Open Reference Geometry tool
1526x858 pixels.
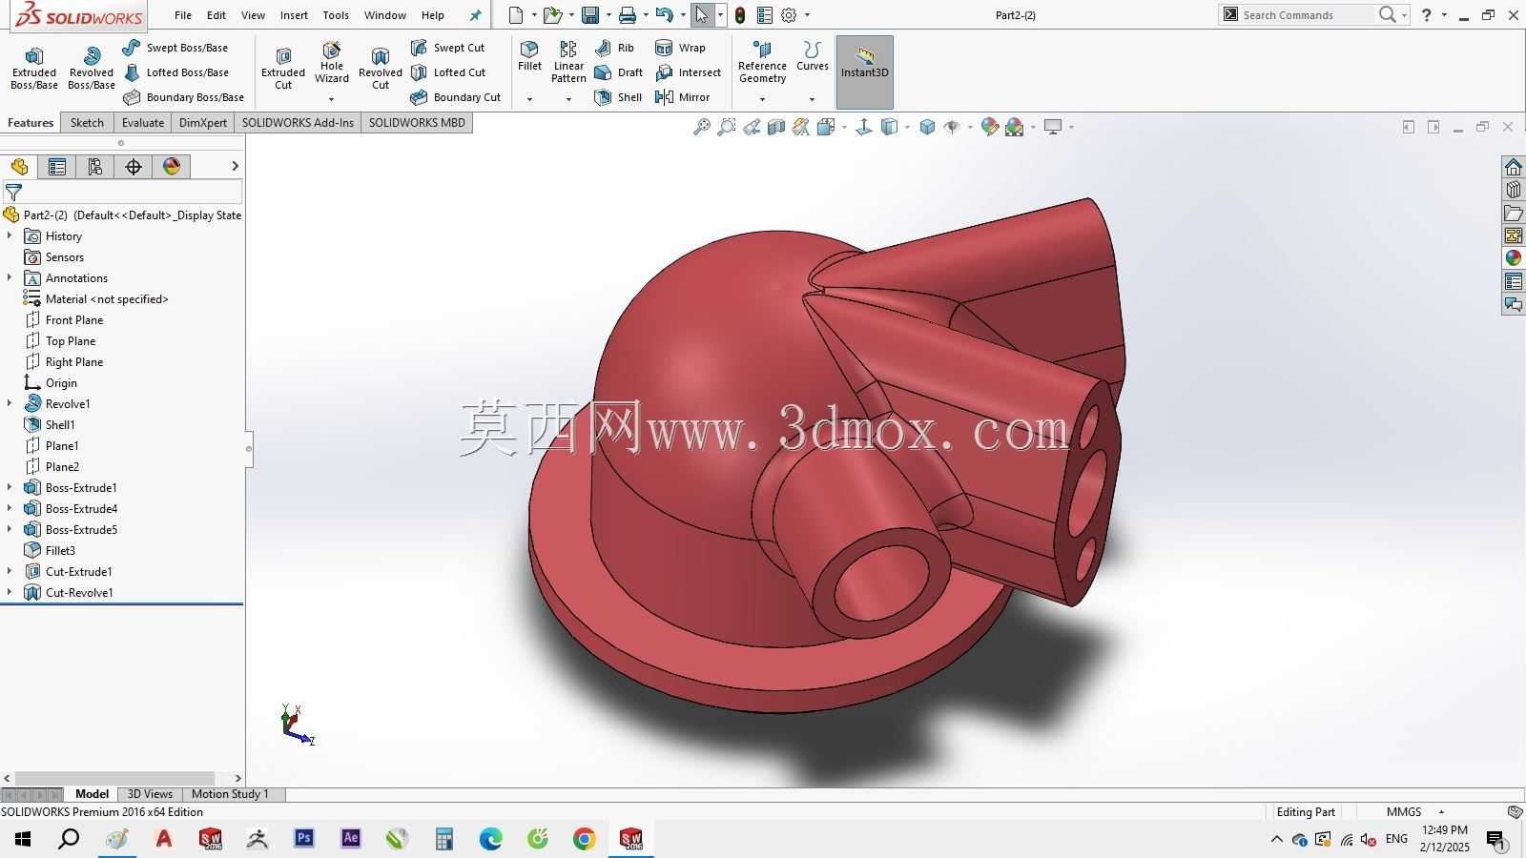(762, 62)
